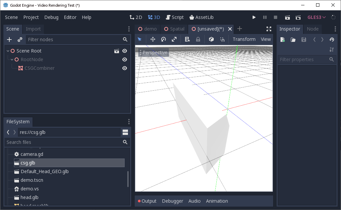Toggle Scene Root visibility eye icon
The width and height of the screenshot is (341, 210).
124,51
